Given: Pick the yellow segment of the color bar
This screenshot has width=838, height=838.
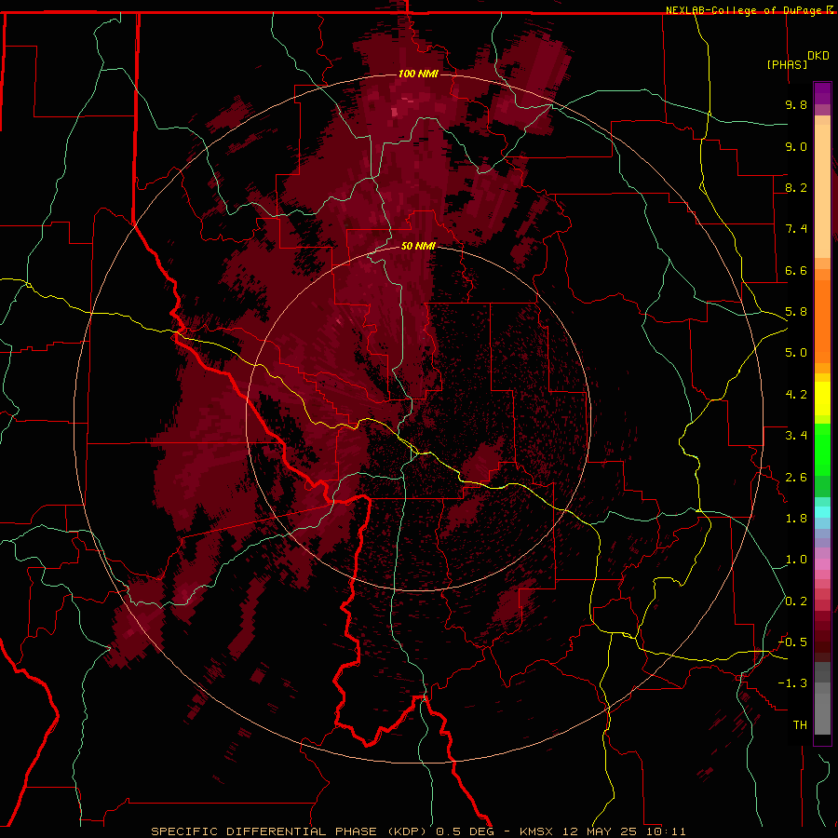Looking at the screenshot, I should (x=822, y=399).
